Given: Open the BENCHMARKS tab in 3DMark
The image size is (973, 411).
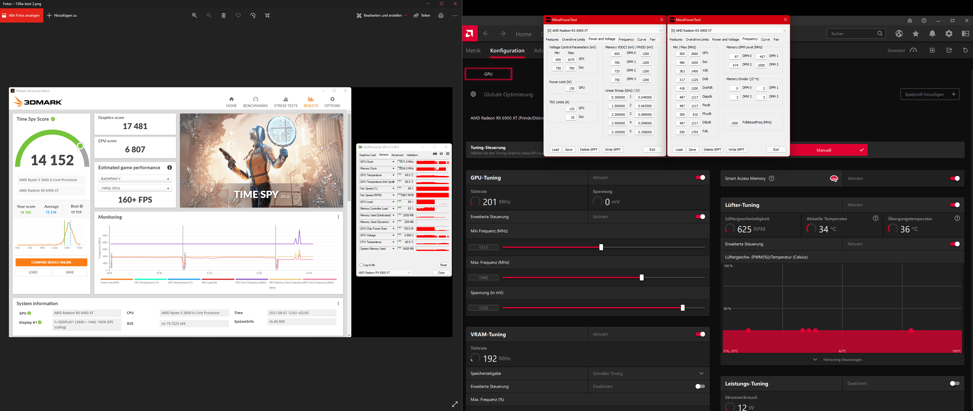Looking at the screenshot, I should pyautogui.click(x=255, y=102).
